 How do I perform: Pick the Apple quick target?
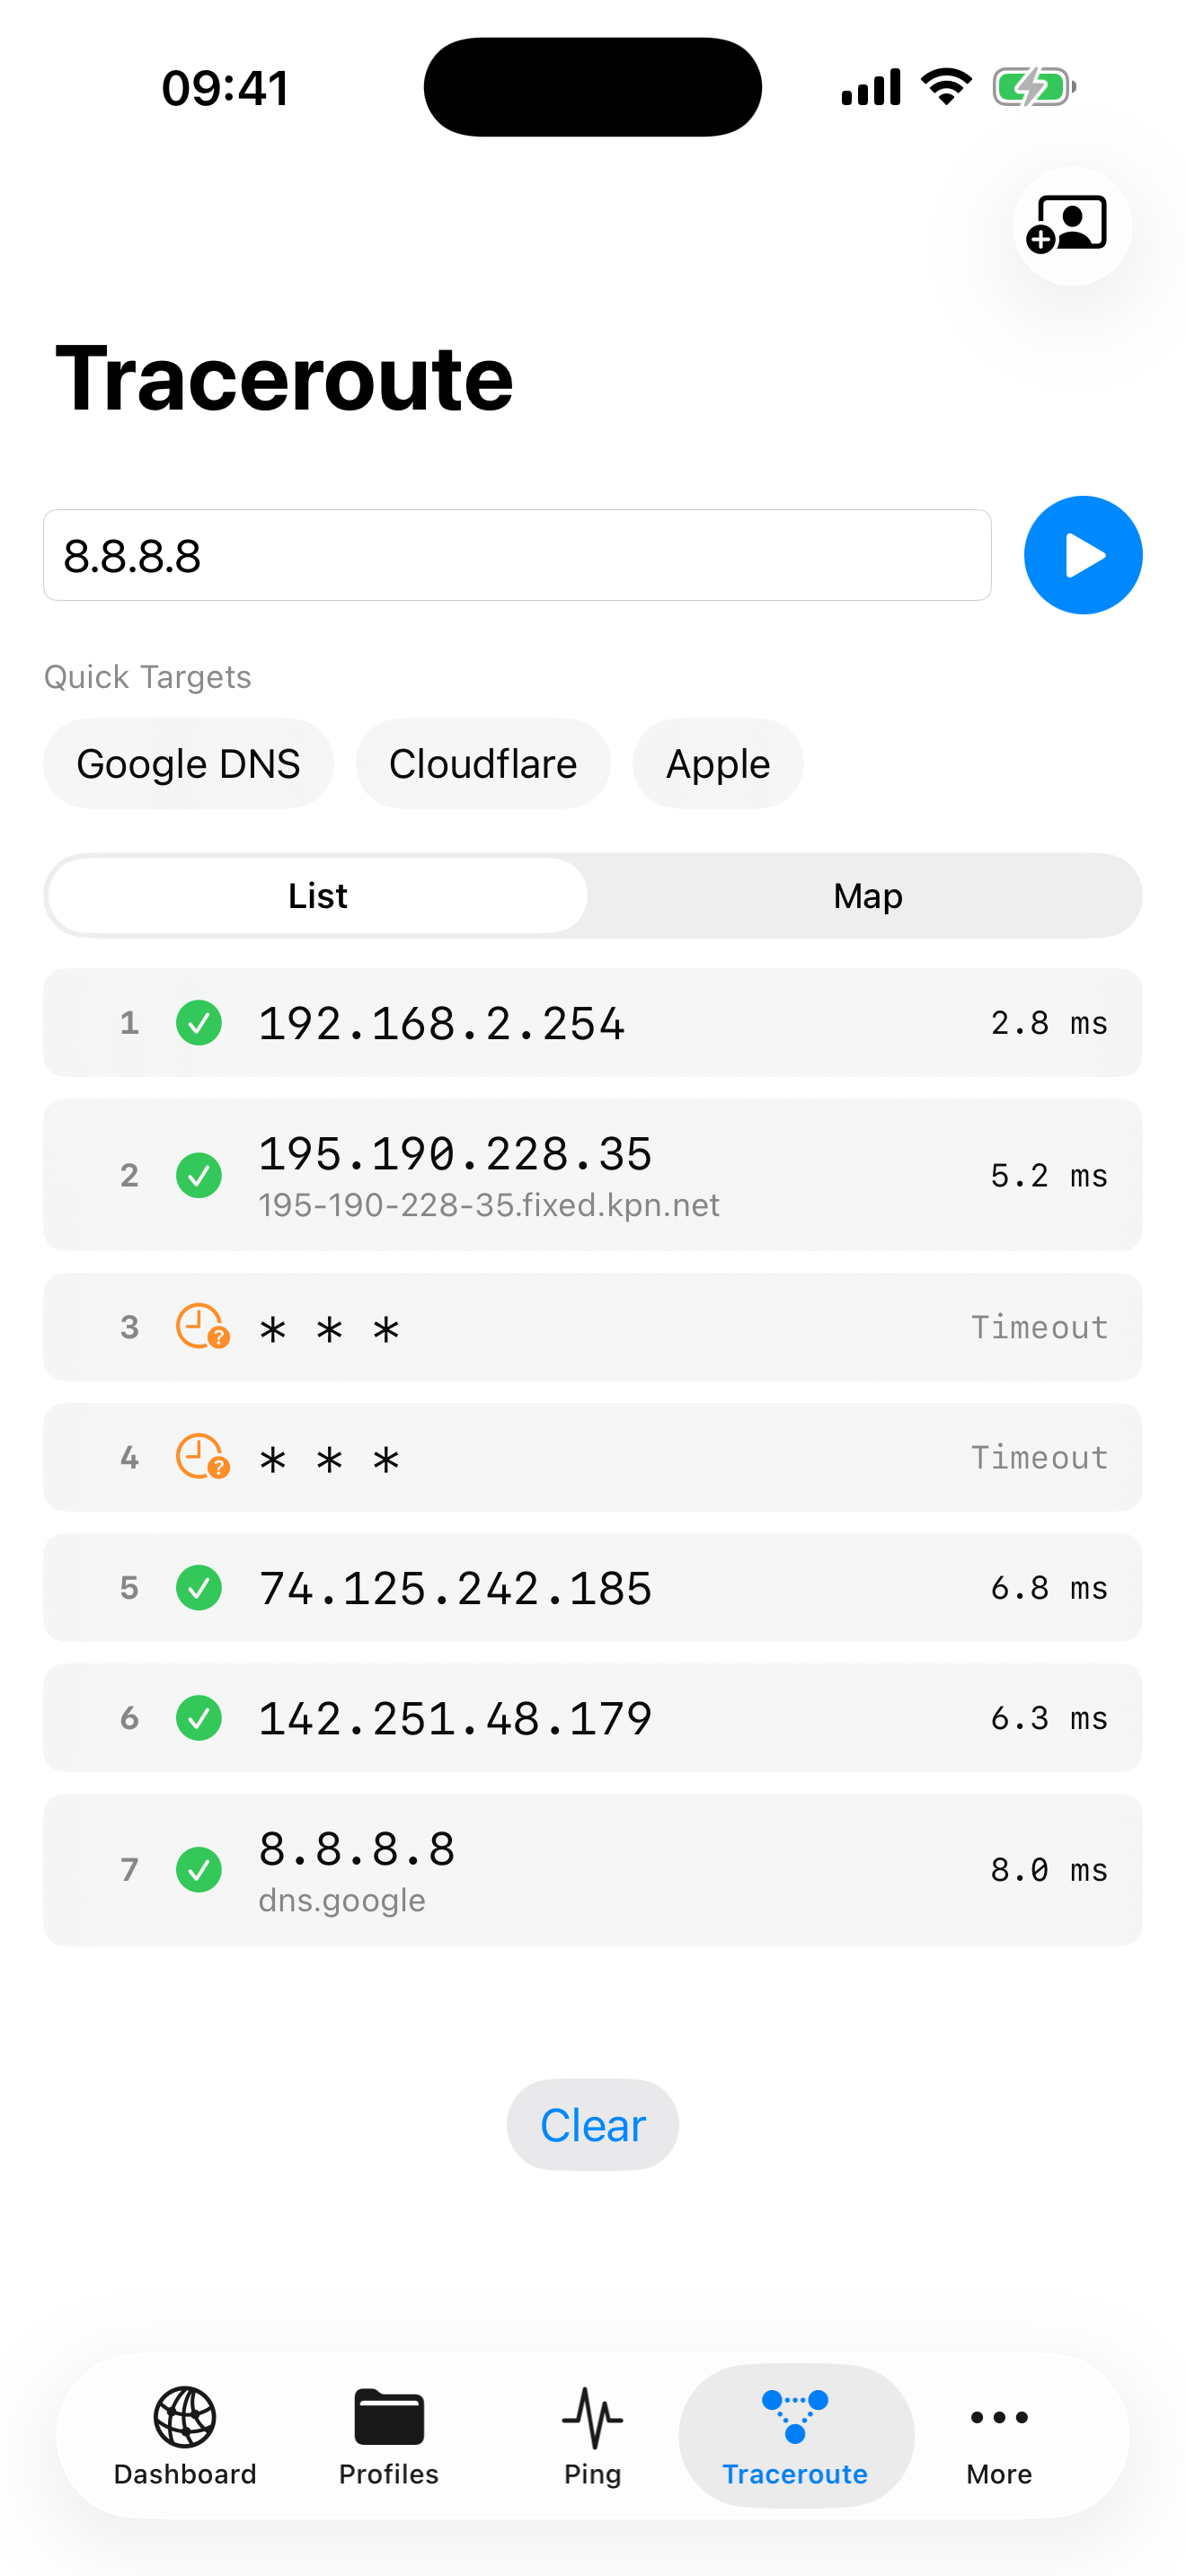[x=717, y=763]
